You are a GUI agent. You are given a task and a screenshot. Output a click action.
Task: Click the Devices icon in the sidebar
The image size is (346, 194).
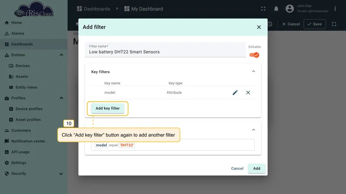coord(11,66)
